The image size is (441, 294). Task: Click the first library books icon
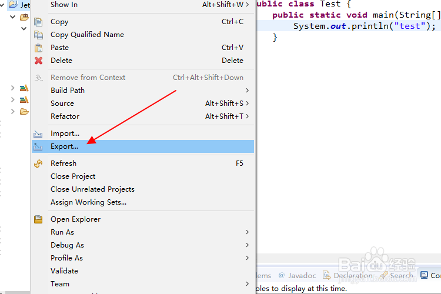click(24, 88)
